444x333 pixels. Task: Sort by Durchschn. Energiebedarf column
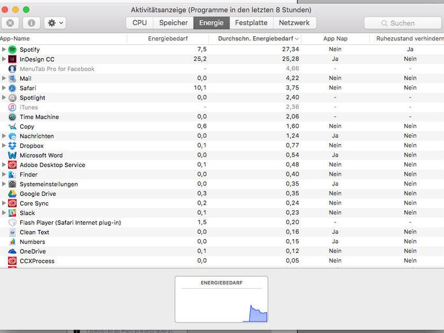(x=255, y=39)
